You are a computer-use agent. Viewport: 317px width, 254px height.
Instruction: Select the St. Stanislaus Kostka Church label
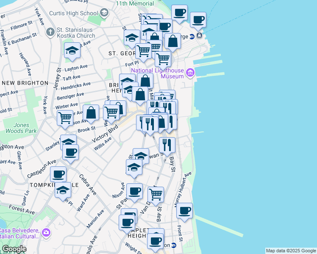pyautogui.click(x=76, y=33)
